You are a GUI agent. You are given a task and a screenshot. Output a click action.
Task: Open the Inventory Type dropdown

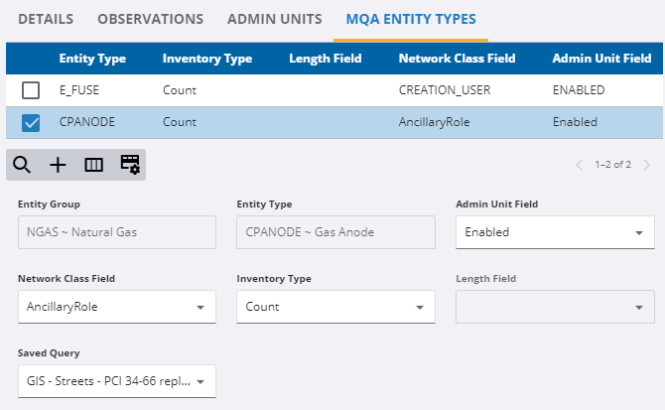click(417, 307)
